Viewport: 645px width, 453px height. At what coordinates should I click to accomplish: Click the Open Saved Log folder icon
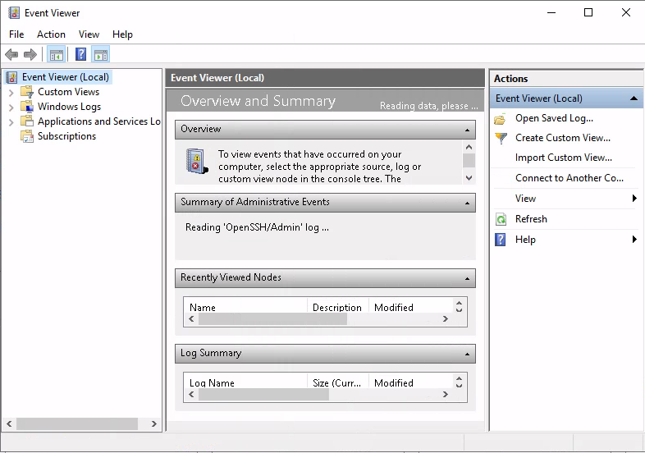[x=501, y=118]
